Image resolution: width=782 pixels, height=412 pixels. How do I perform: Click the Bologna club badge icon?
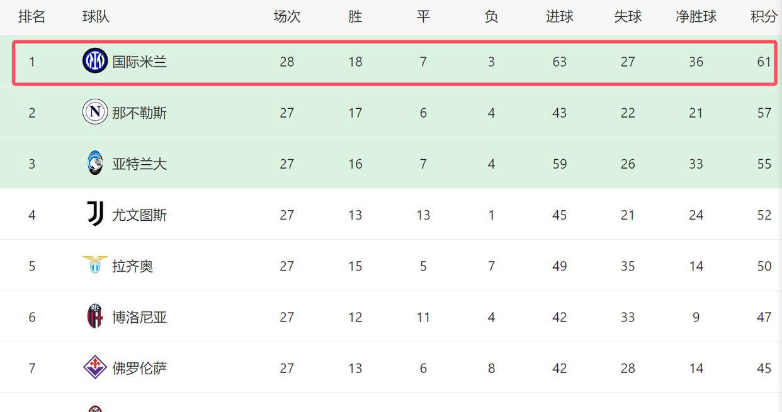[x=95, y=316]
